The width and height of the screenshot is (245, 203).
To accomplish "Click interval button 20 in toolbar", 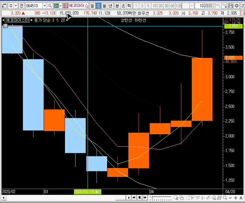I will pyautogui.click(x=160, y=6).
